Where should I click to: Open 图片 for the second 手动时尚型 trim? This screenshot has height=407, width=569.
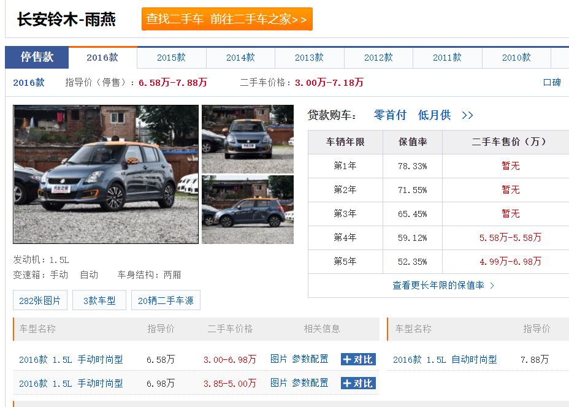click(x=279, y=382)
